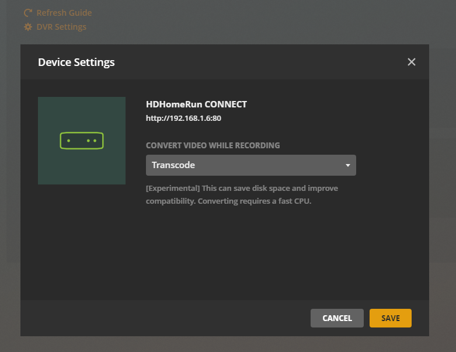The width and height of the screenshot is (456, 352).
Task: Select the dark green device thumbnail tile
Action: (82, 141)
